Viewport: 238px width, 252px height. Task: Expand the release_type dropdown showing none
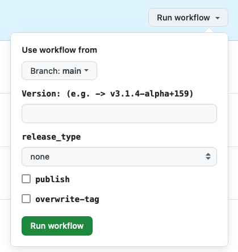point(119,157)
